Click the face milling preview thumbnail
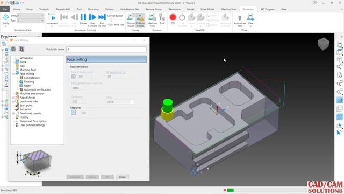 tap(34, 163)
